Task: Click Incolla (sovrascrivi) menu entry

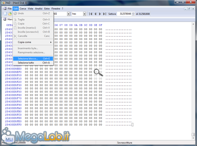Action: pos(33,32)
